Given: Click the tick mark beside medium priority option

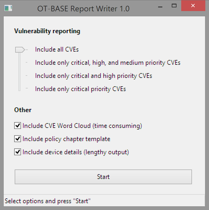Looking at the screenshot, I should [26, 62].
